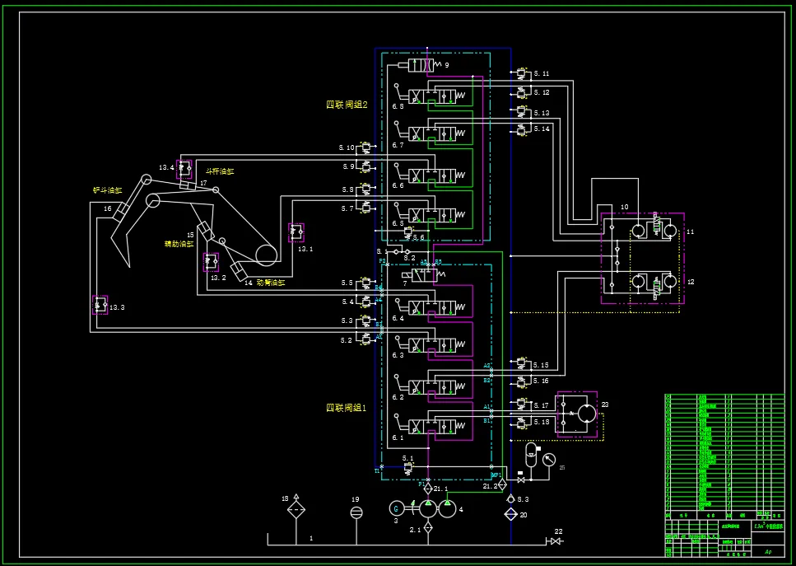Select directional valve symbol 6.8
Image resolution: width=796 pixels, height=566 pixels.
pos(436,96)
